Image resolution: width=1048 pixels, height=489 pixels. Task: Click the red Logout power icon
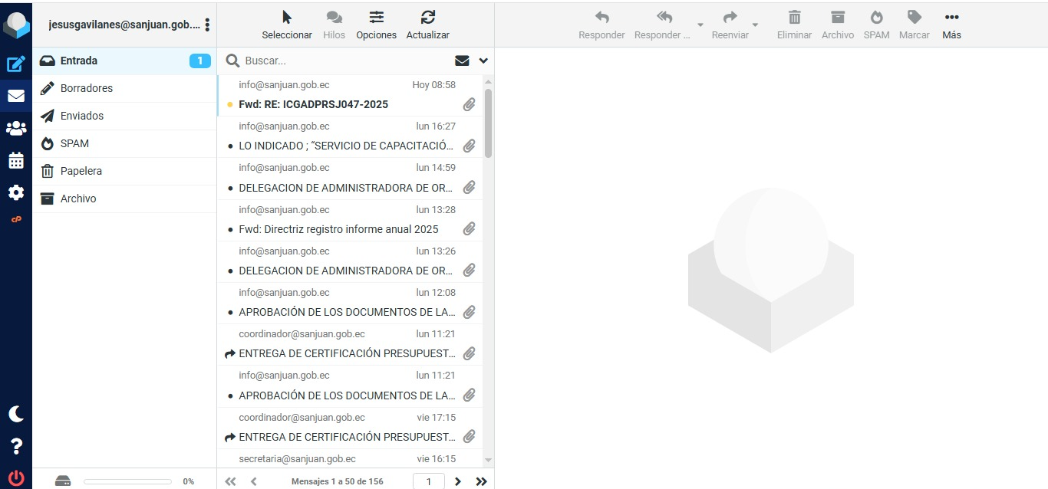click(16, 478)
